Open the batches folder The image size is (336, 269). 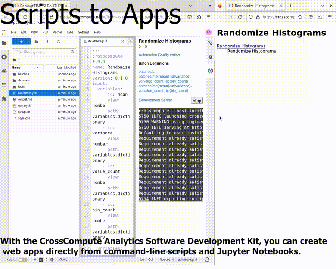[44, 74]
